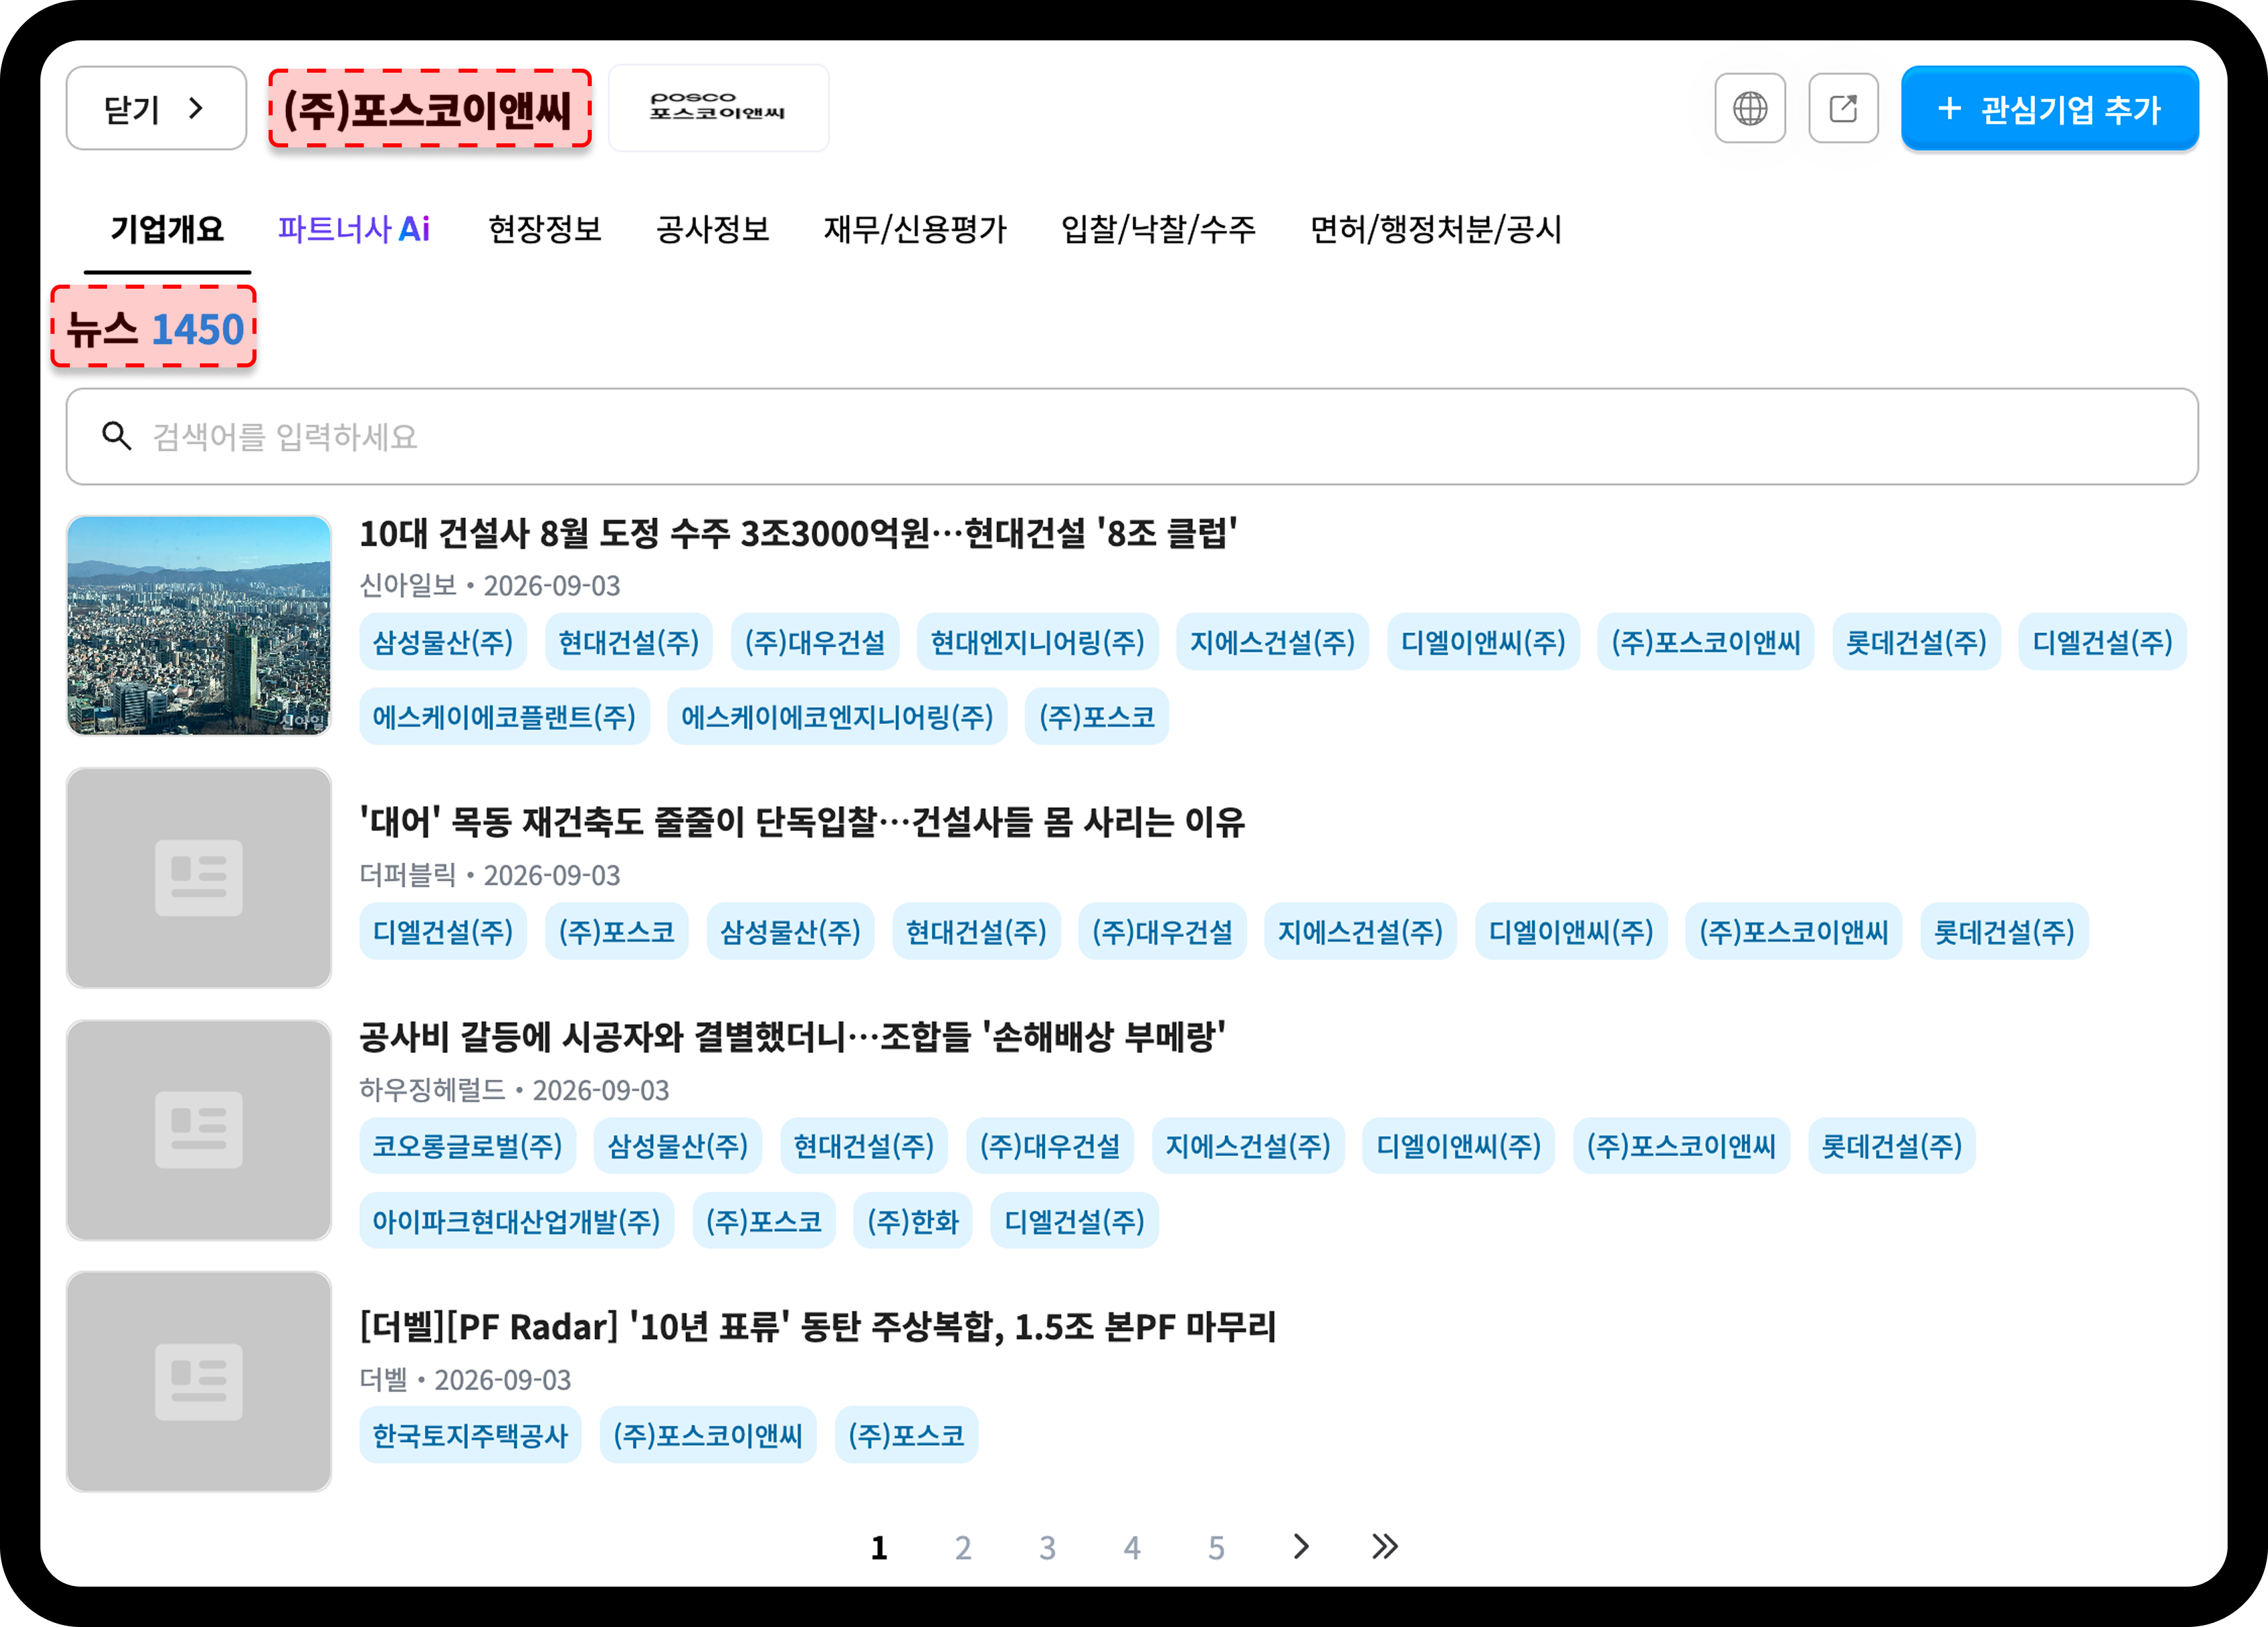The height and width of the screenshot is (1627, 2268).
Task: Open the 공사정보 tab
Action: click(712, 229)
